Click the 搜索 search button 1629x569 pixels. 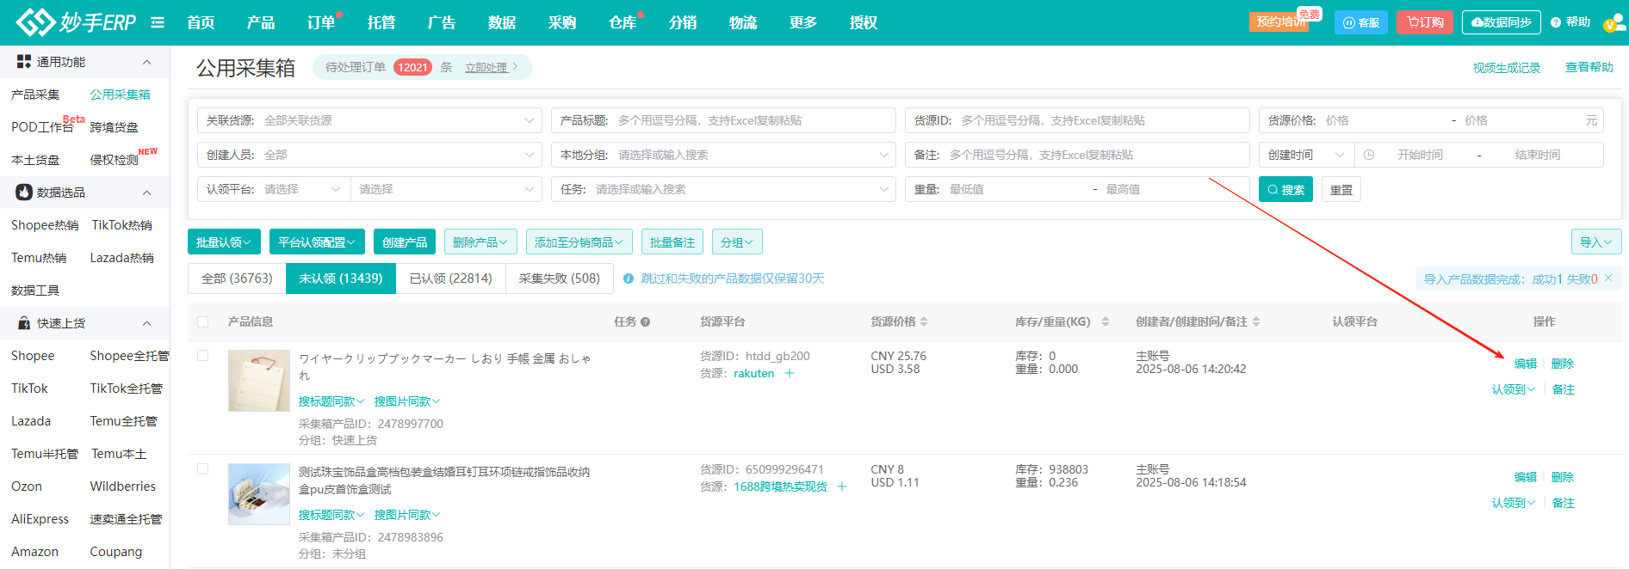point(1285,190)
